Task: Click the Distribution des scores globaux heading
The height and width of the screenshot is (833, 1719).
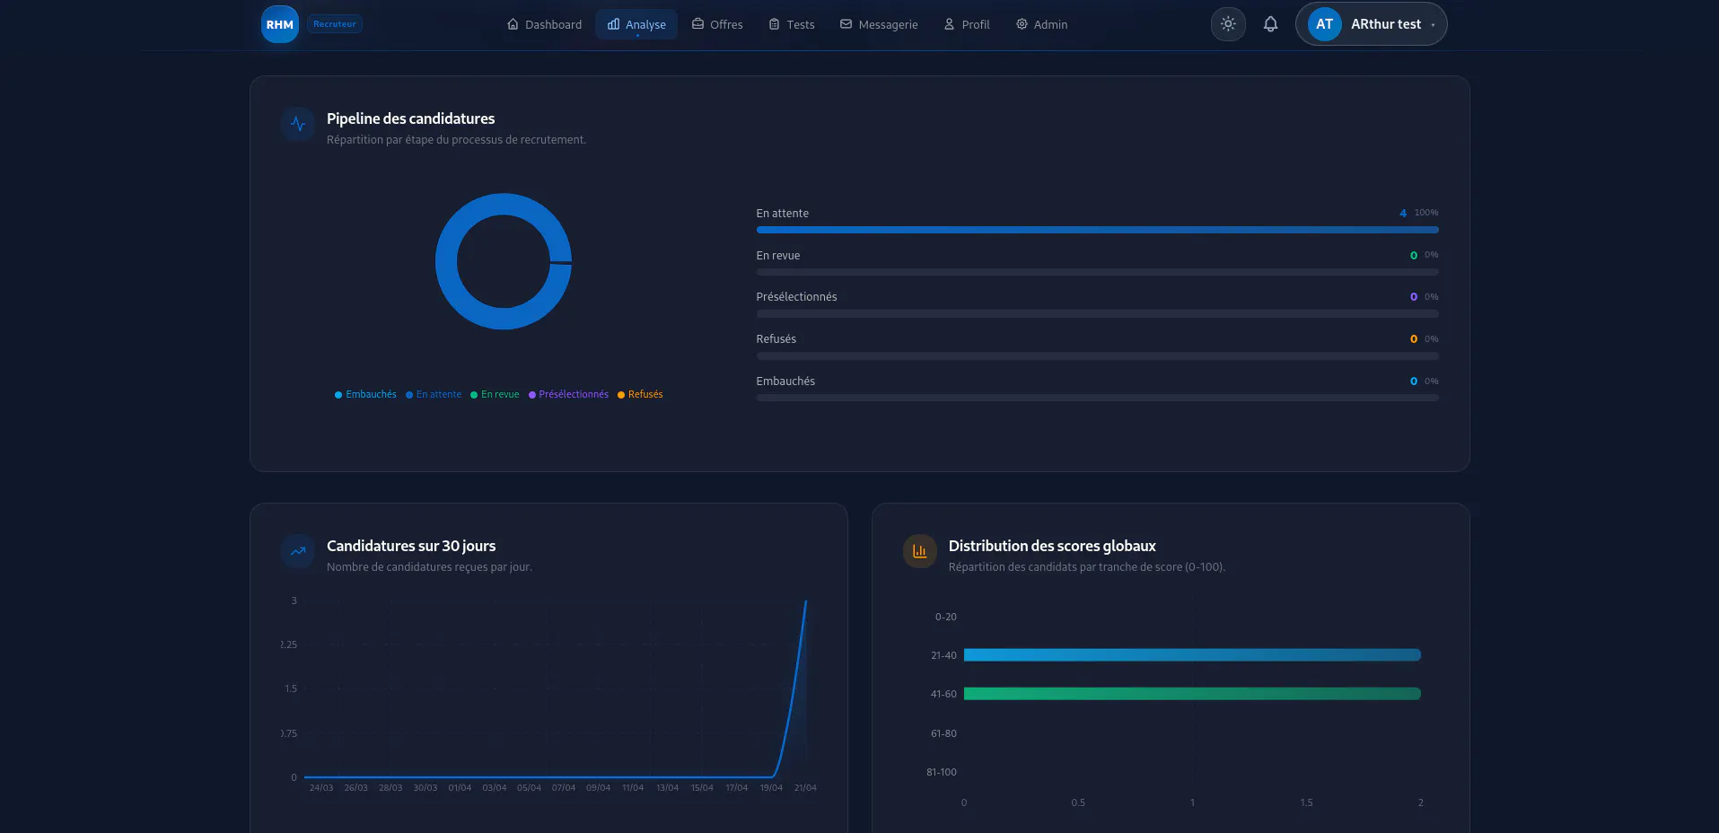Action: [1052, 546]
